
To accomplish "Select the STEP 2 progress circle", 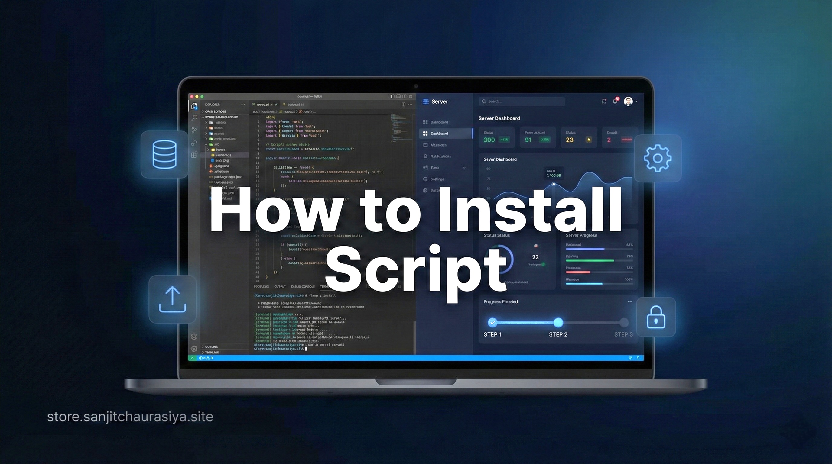I will pyautogui.click(x=558, y=322).
